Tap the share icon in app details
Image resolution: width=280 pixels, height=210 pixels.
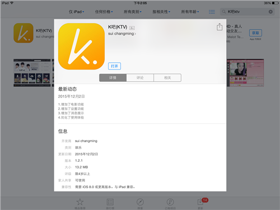[220, 27]
